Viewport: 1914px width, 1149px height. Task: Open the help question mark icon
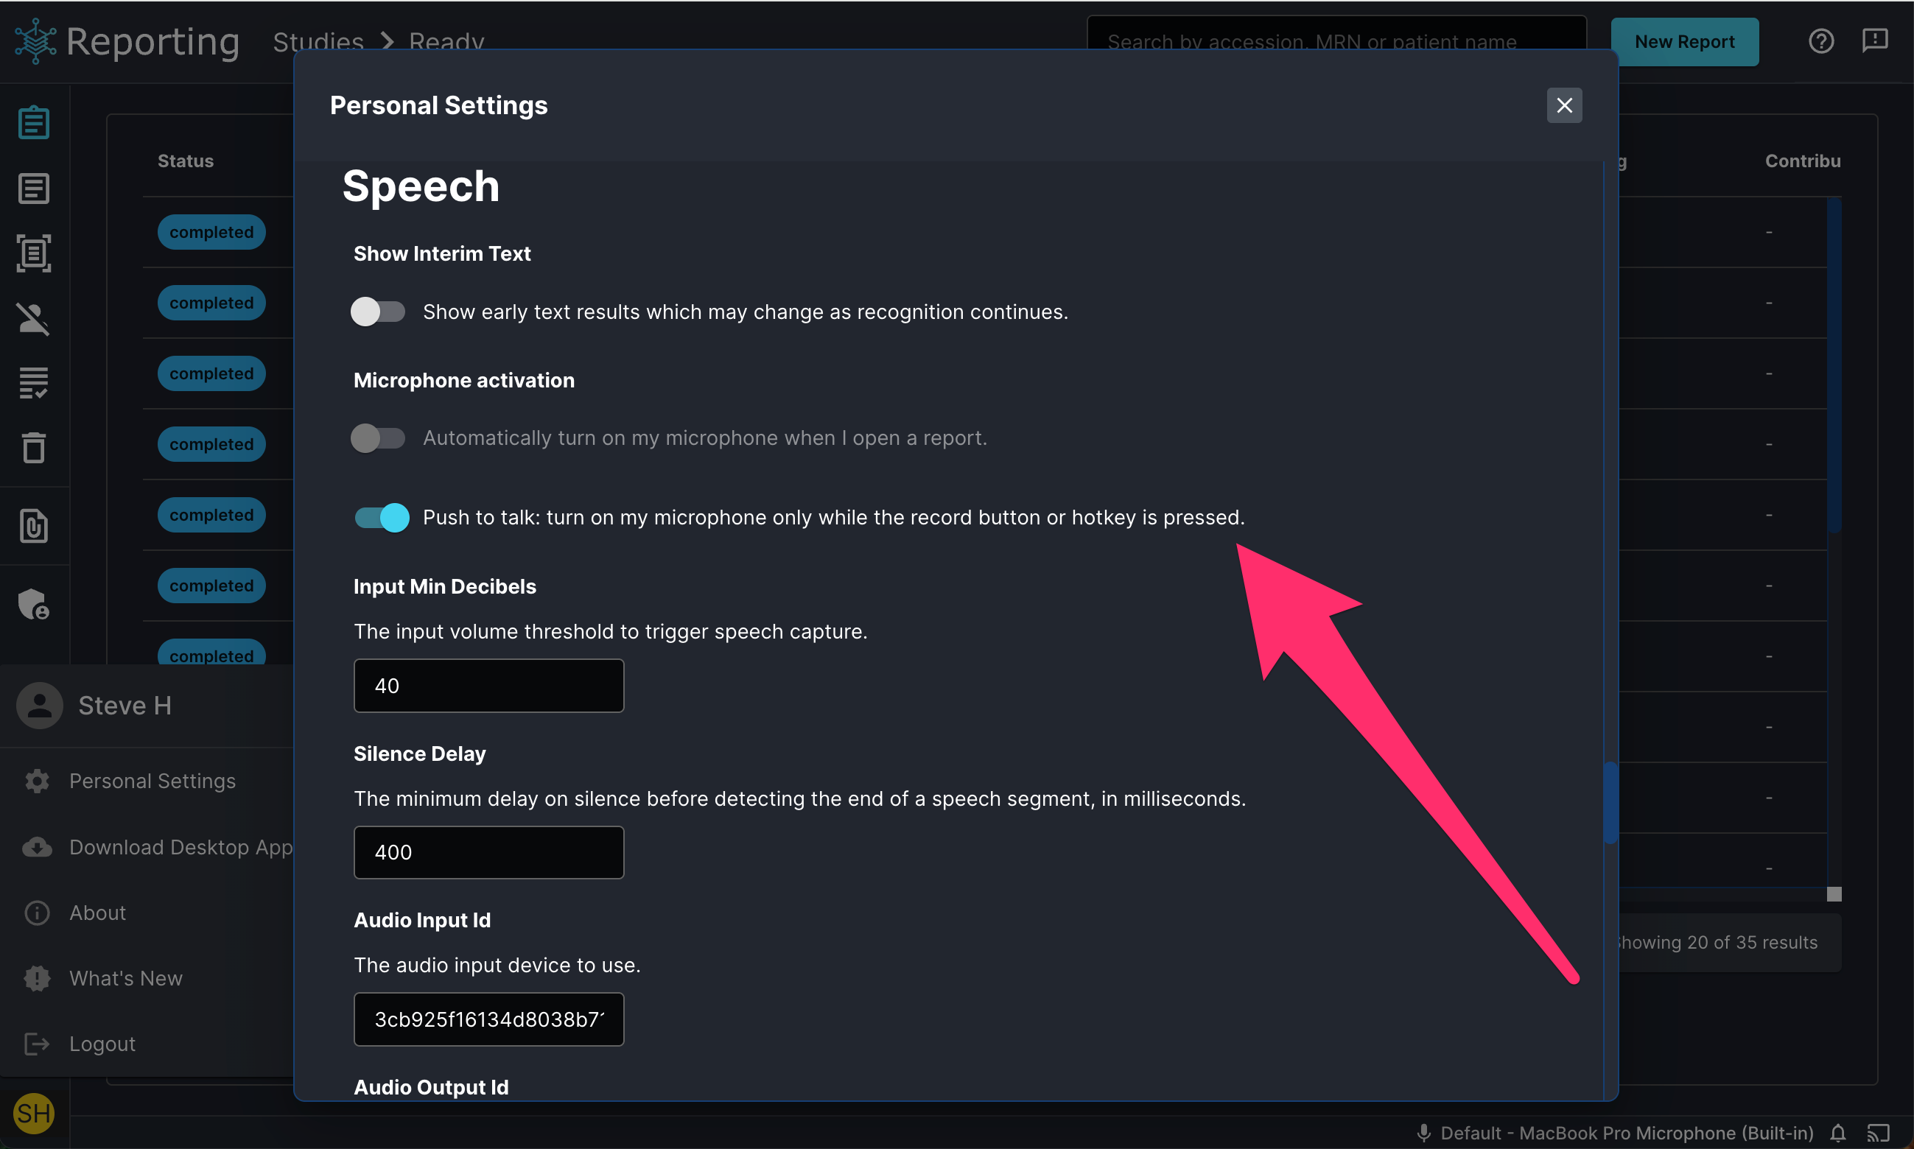[1821, 41]
